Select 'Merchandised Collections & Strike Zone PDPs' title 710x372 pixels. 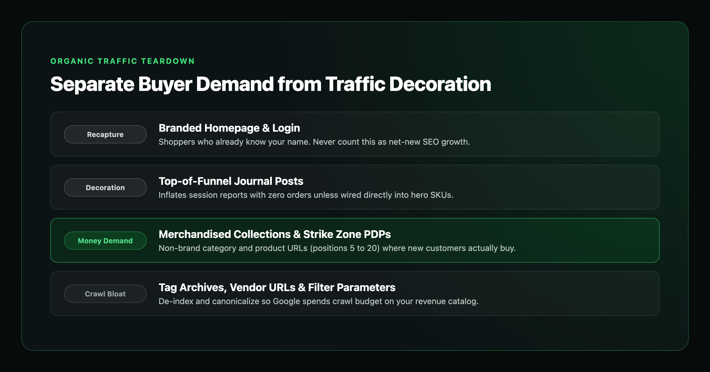click(275, 234)
